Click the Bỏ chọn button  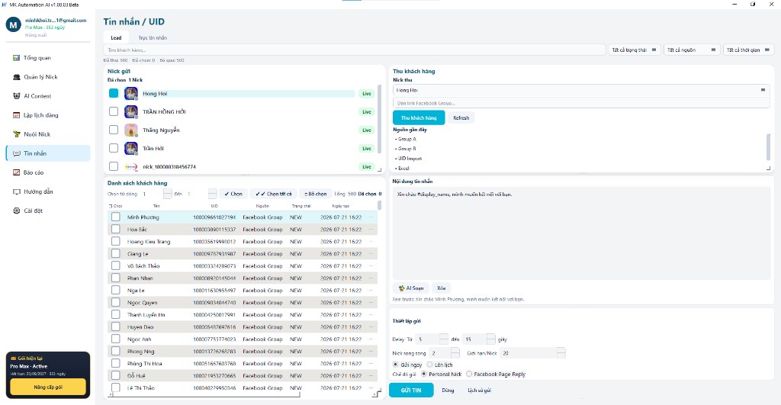[x=316, y=194]
